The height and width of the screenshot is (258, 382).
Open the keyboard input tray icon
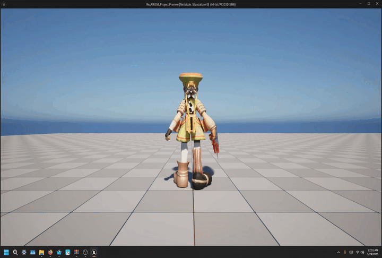(351, 252)
